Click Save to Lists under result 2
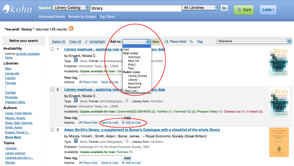This screenshot has height=166, width=294. point(110,123)
